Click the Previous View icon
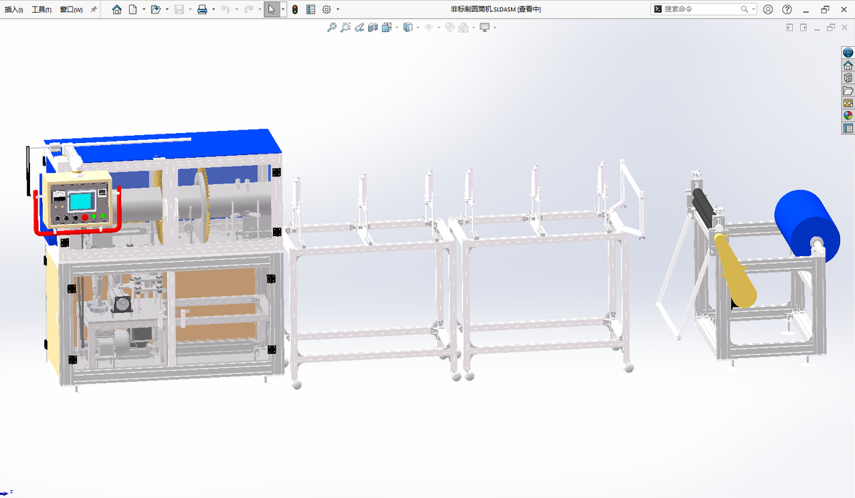This screenshot has width=855, height=498. [360, 28]
